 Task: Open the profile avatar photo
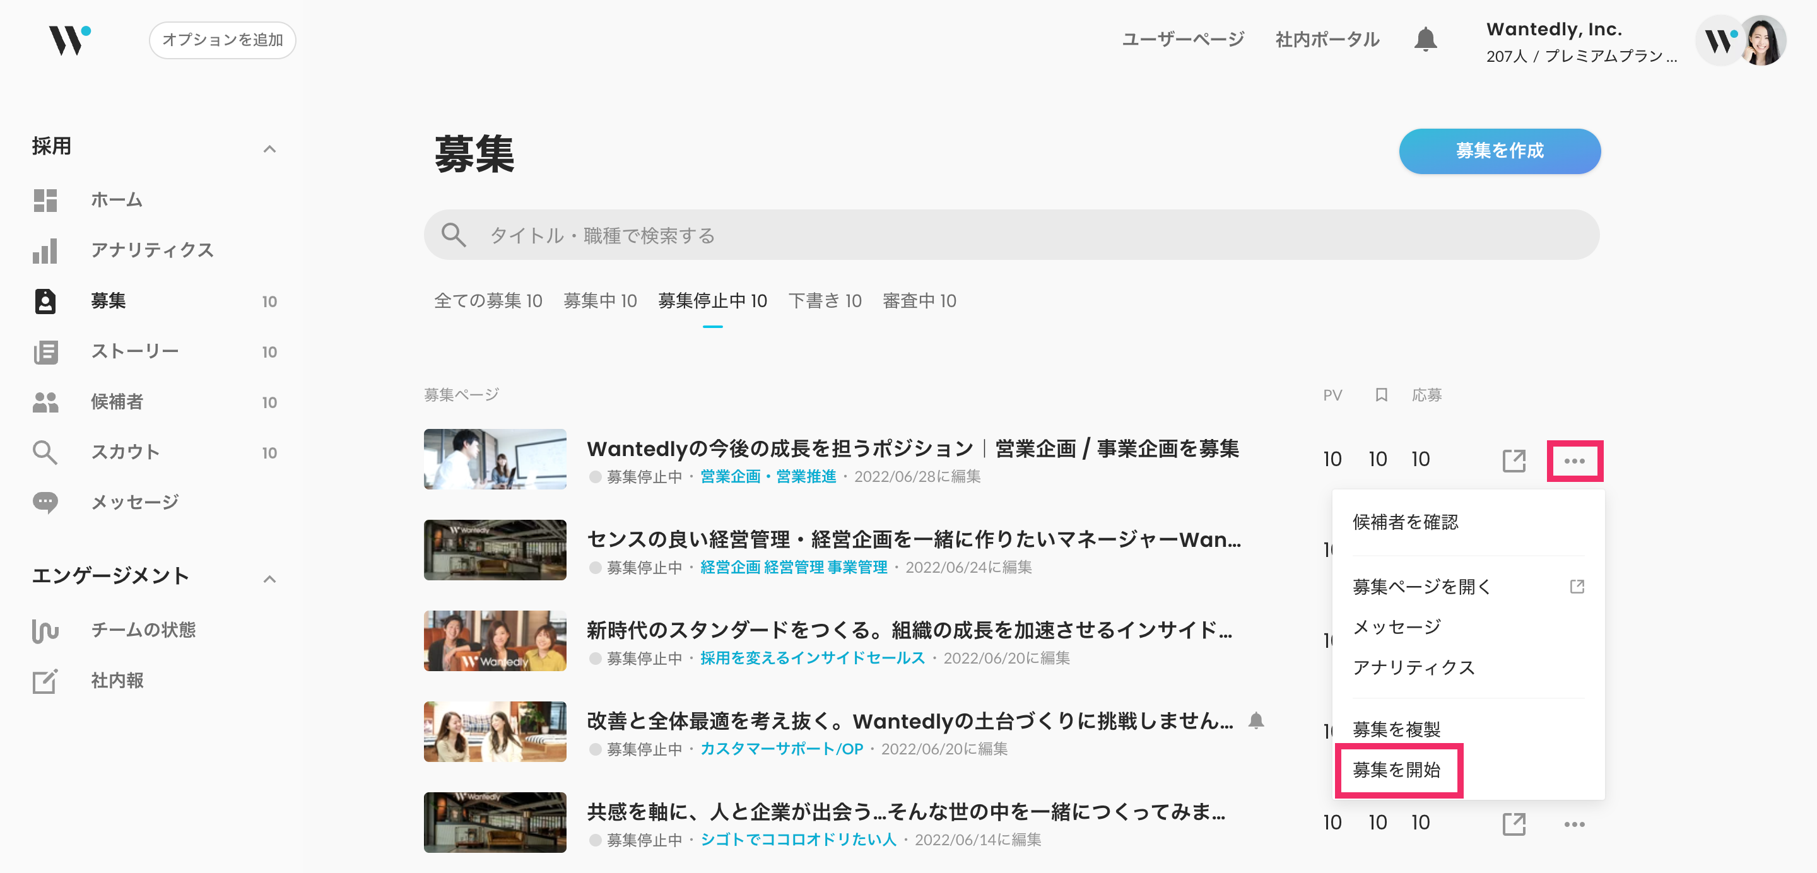point(1763,40)
